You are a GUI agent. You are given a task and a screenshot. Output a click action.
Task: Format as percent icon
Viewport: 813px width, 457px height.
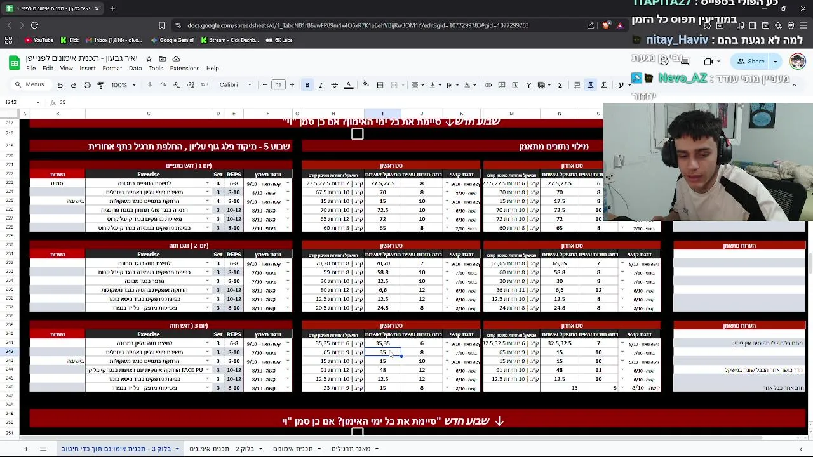[x=163, y=85]
